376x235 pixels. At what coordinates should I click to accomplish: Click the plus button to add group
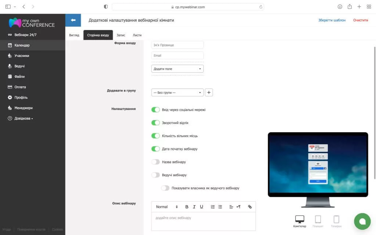click(x=209, y=93)
